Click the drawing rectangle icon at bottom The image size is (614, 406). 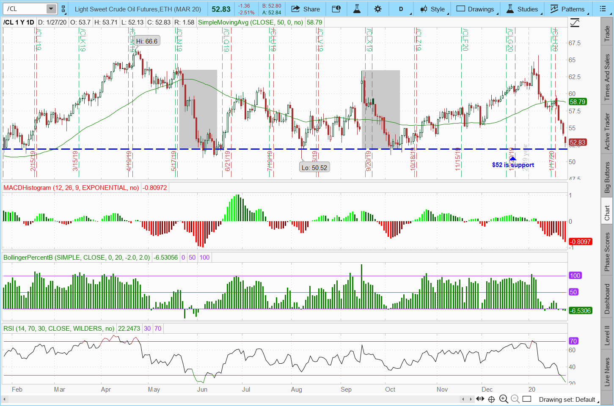click(526, 399)
